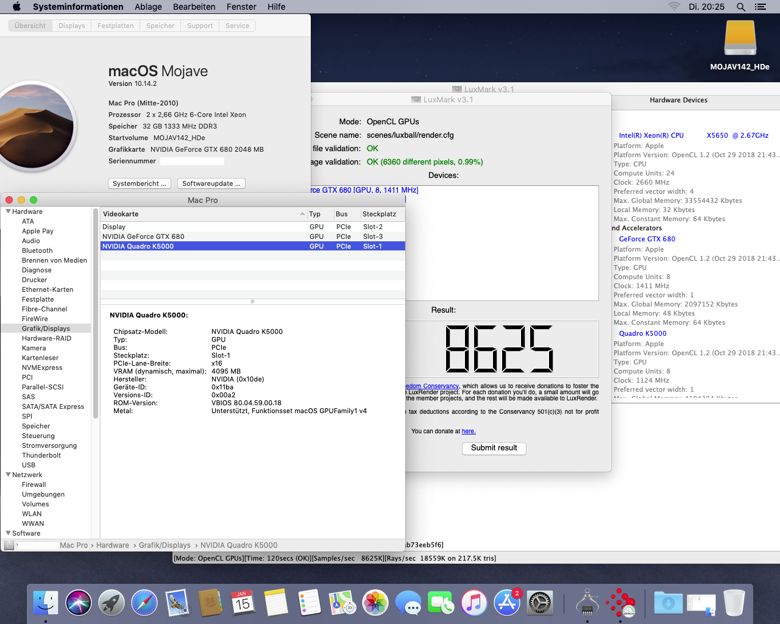This screenshot has height=624, width=780.
Task: Click the Softwareupdate button
Action: 211,183
